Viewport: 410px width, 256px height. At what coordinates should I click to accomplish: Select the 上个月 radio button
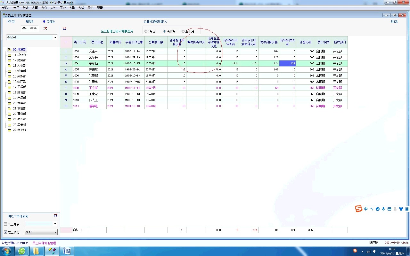click(x=183, y=31)
